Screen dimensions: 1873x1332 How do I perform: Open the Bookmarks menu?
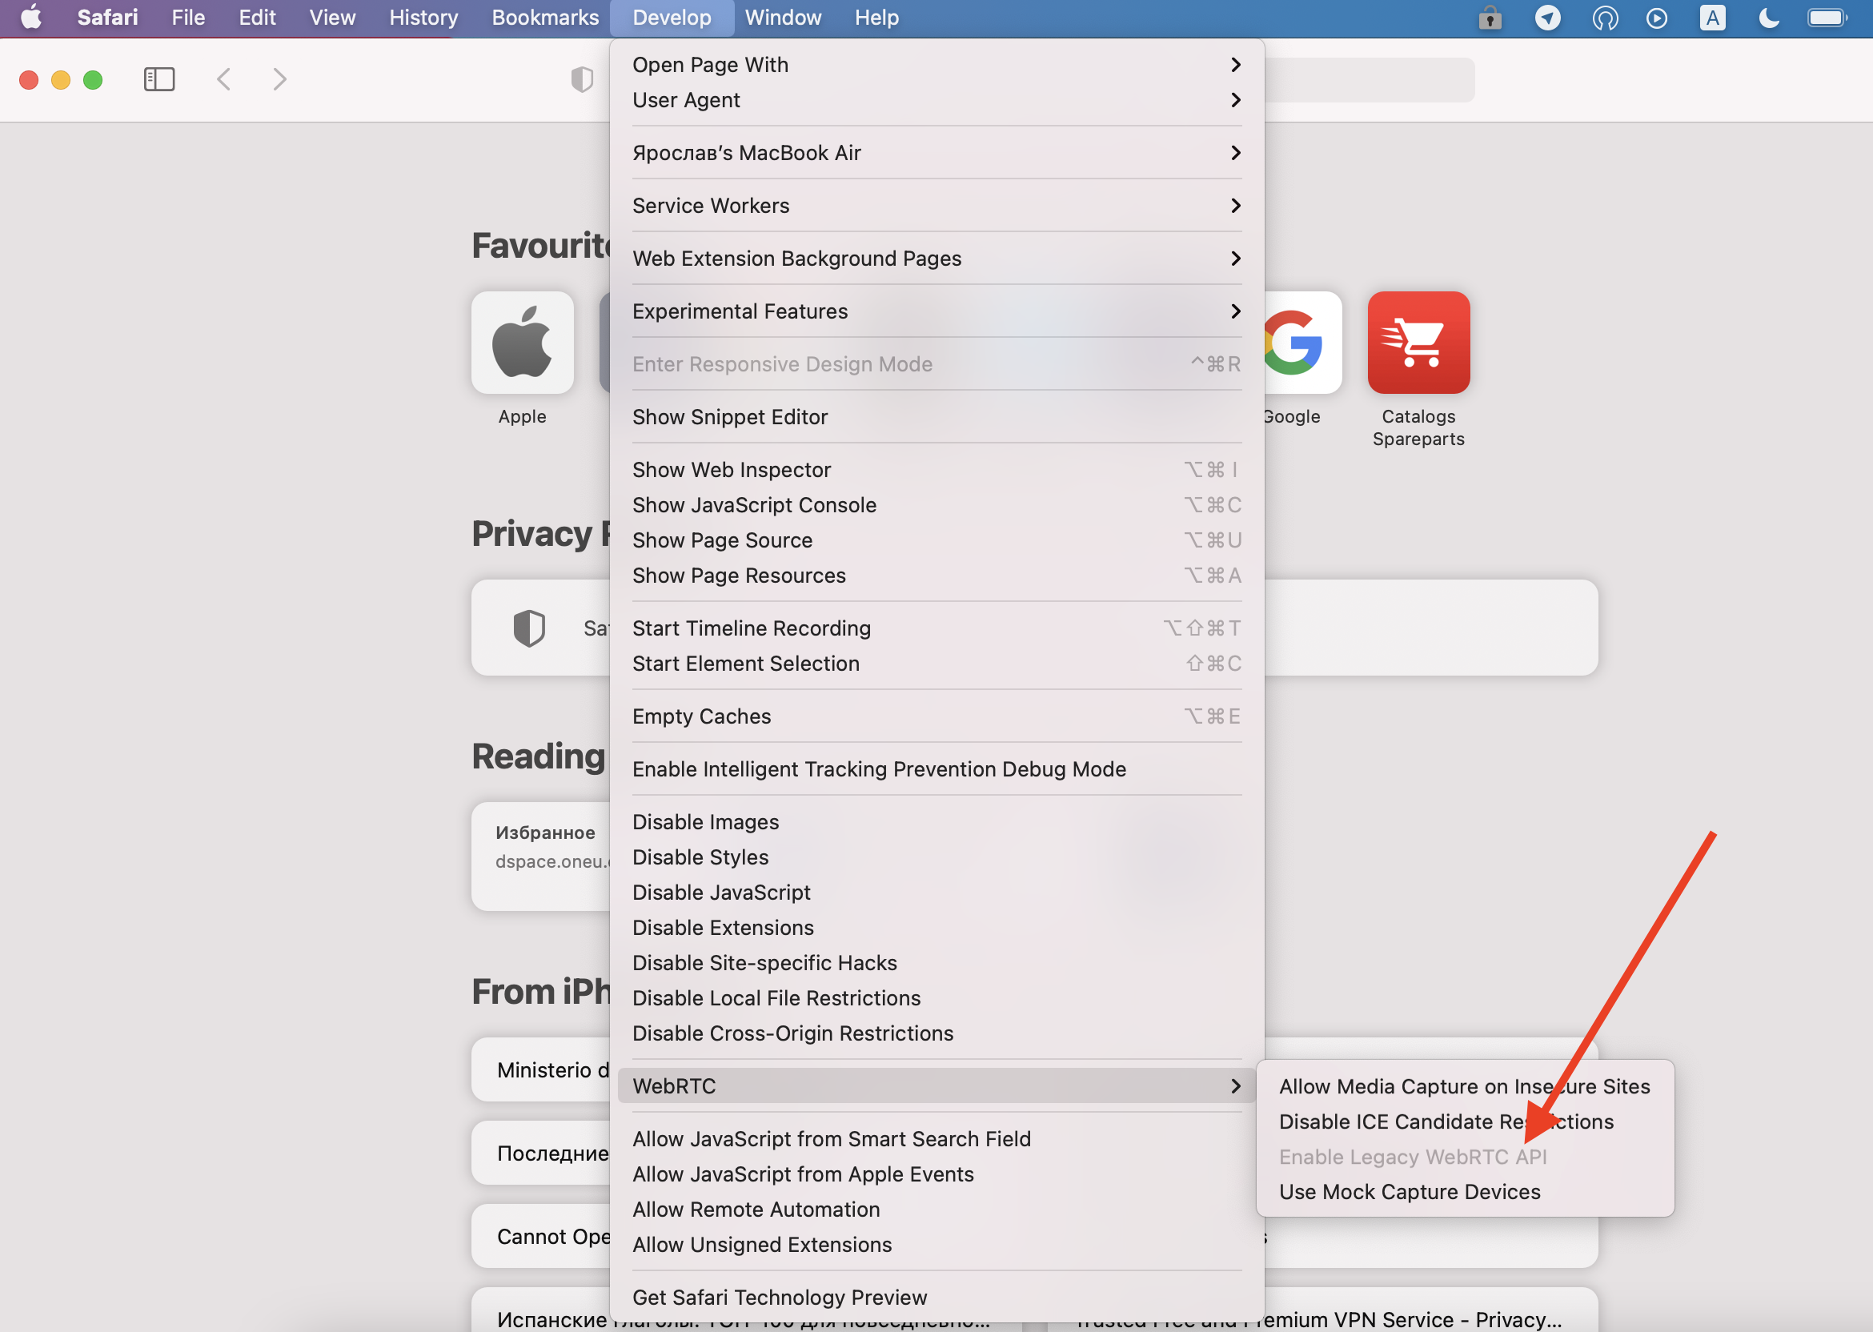click(x=544, y=18)
